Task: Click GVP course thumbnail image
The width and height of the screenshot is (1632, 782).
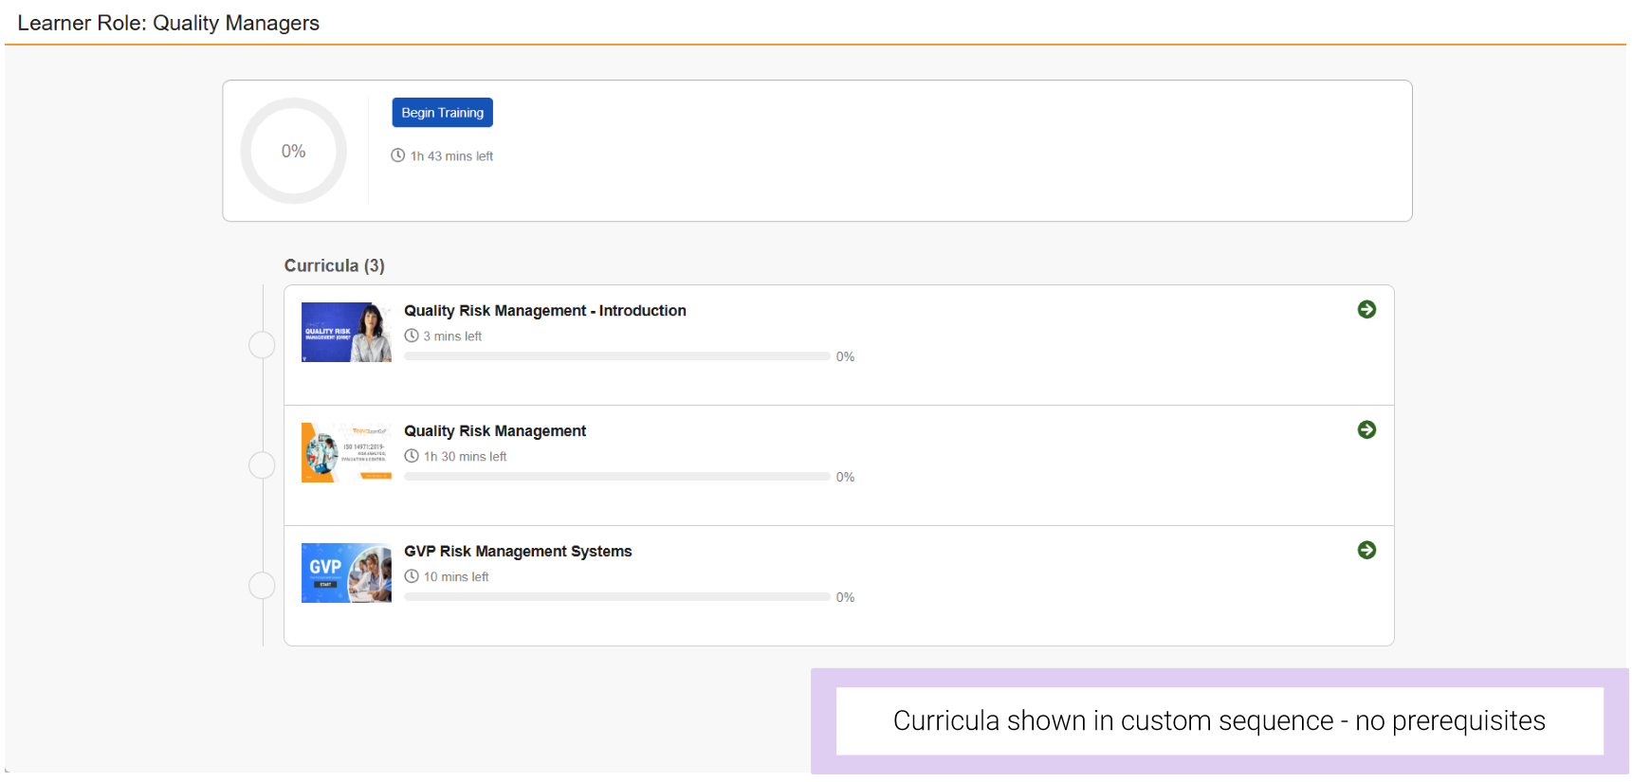Action: 346,573
